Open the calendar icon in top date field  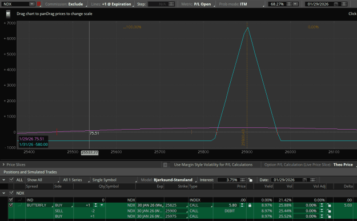[x=336, y=4]
